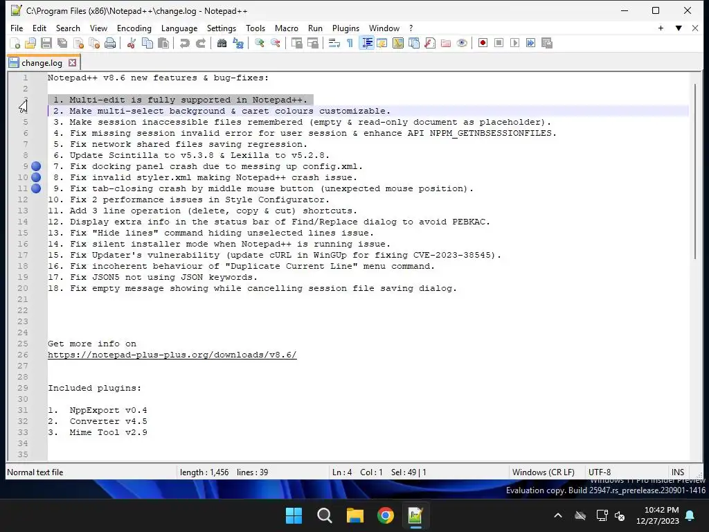
Task: Click the Close All documents toolbar icon
Action: pos(94,44)
